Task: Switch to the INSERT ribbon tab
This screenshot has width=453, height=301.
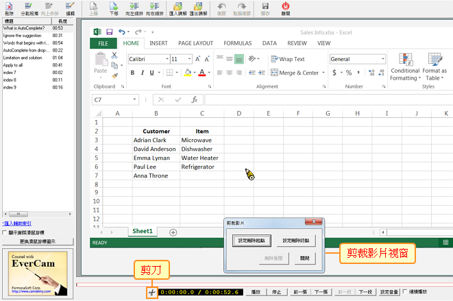Action: pos(158,43)
